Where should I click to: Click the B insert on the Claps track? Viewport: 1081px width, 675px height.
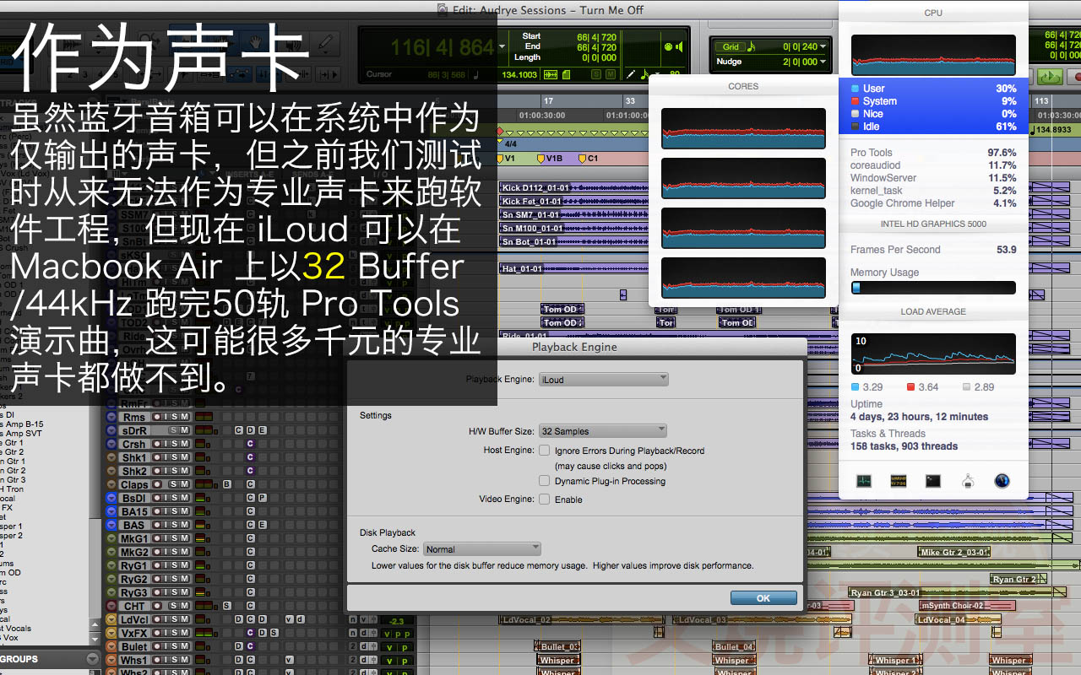[x=226, y=484]
